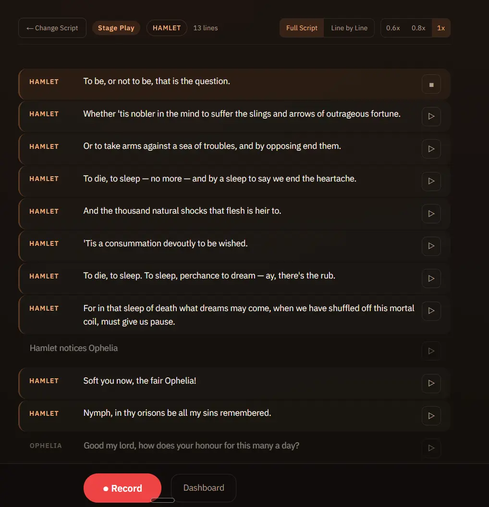Viewport: 489px width, 507px height.
Task: Play the 'perchance to dream' line
Action: point(431,278)
